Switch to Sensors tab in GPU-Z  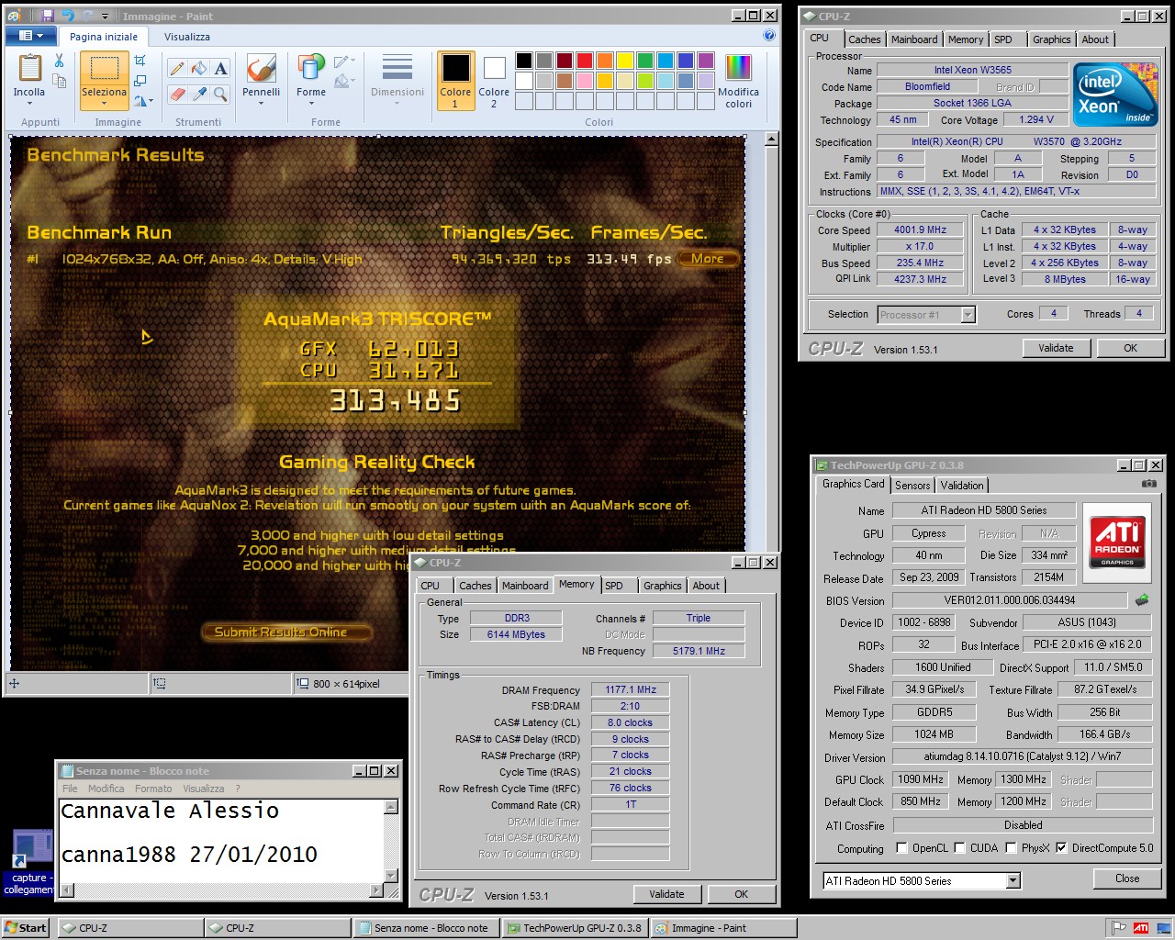click(x=912, y=486)
